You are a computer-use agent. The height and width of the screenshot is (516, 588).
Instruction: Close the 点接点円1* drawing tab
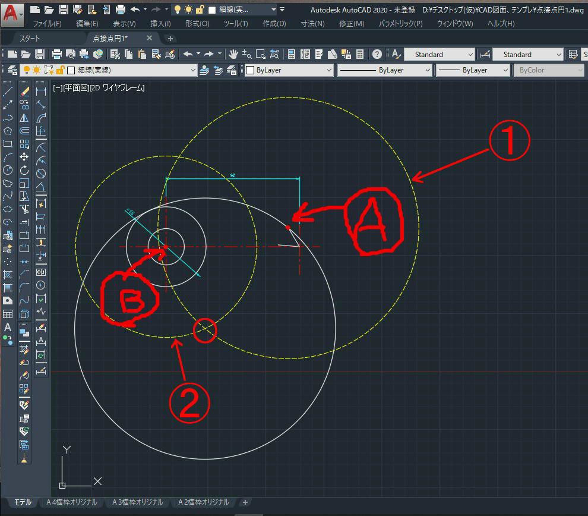pyautogui.click(x=150, y=38)
